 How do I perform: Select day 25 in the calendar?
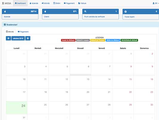click(45, 105)
